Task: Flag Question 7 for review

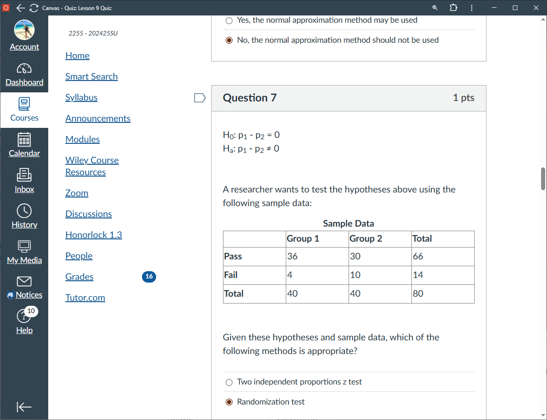Action: (199, 97)
